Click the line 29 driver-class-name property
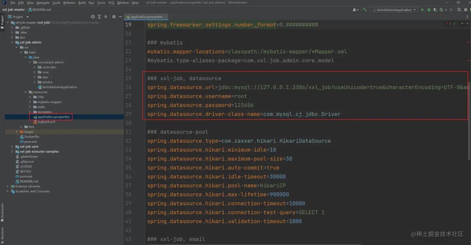This screenshot has width=471, height=245. point(244,114)
